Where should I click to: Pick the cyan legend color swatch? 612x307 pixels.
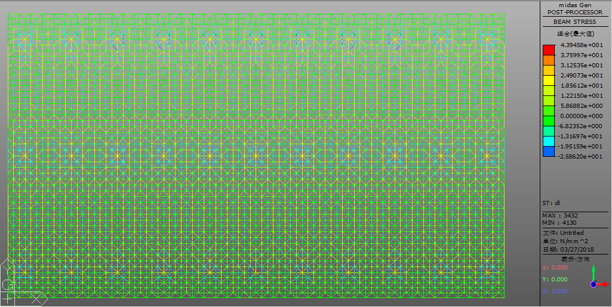(548, 141)
